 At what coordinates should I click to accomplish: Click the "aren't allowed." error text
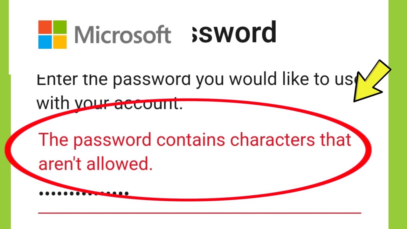pyautogui.click(x=95, y=164)
